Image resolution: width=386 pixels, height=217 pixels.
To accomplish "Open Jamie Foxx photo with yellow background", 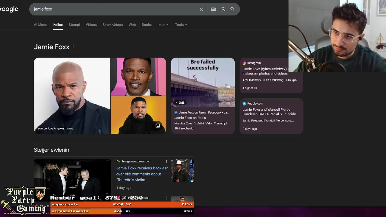I will [138, 115].
